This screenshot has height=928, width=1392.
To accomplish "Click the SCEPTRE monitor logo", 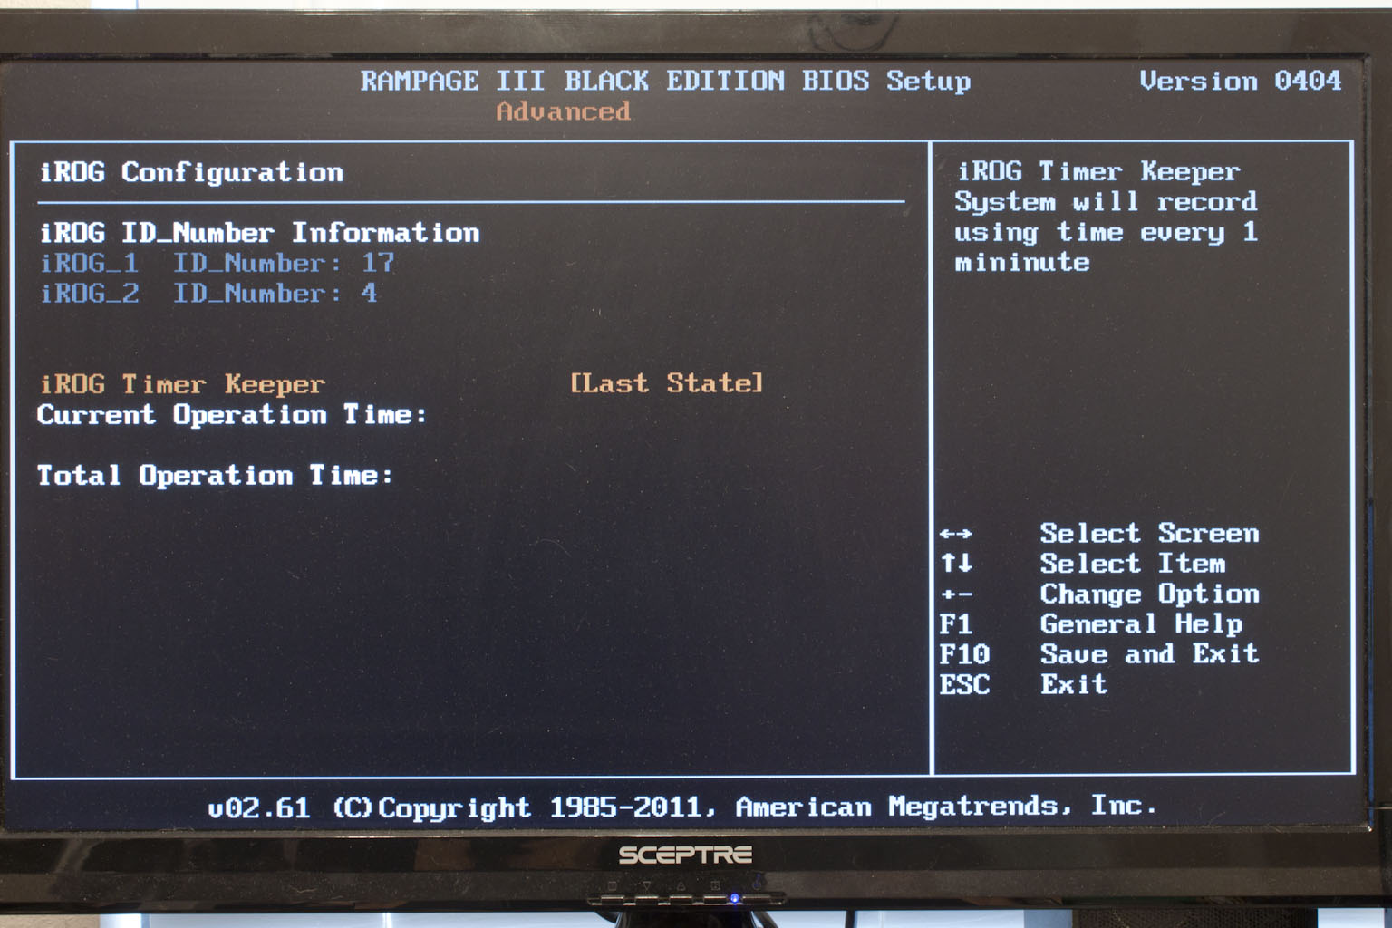I will pyautogui.click(x=685, y=855).
